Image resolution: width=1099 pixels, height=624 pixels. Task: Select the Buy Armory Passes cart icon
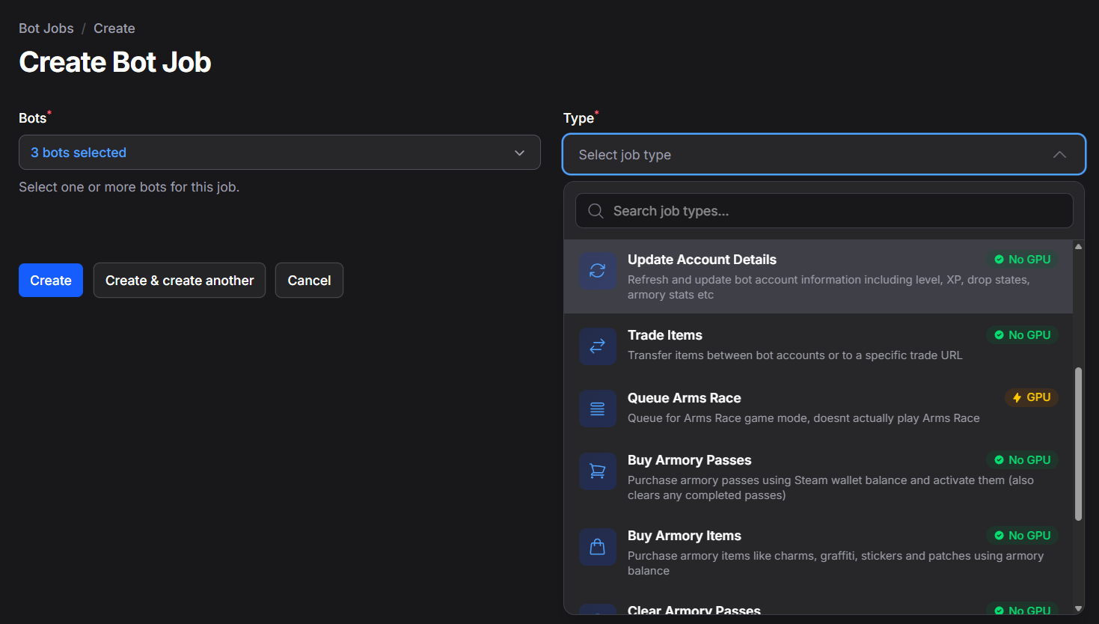click(597, 471)
